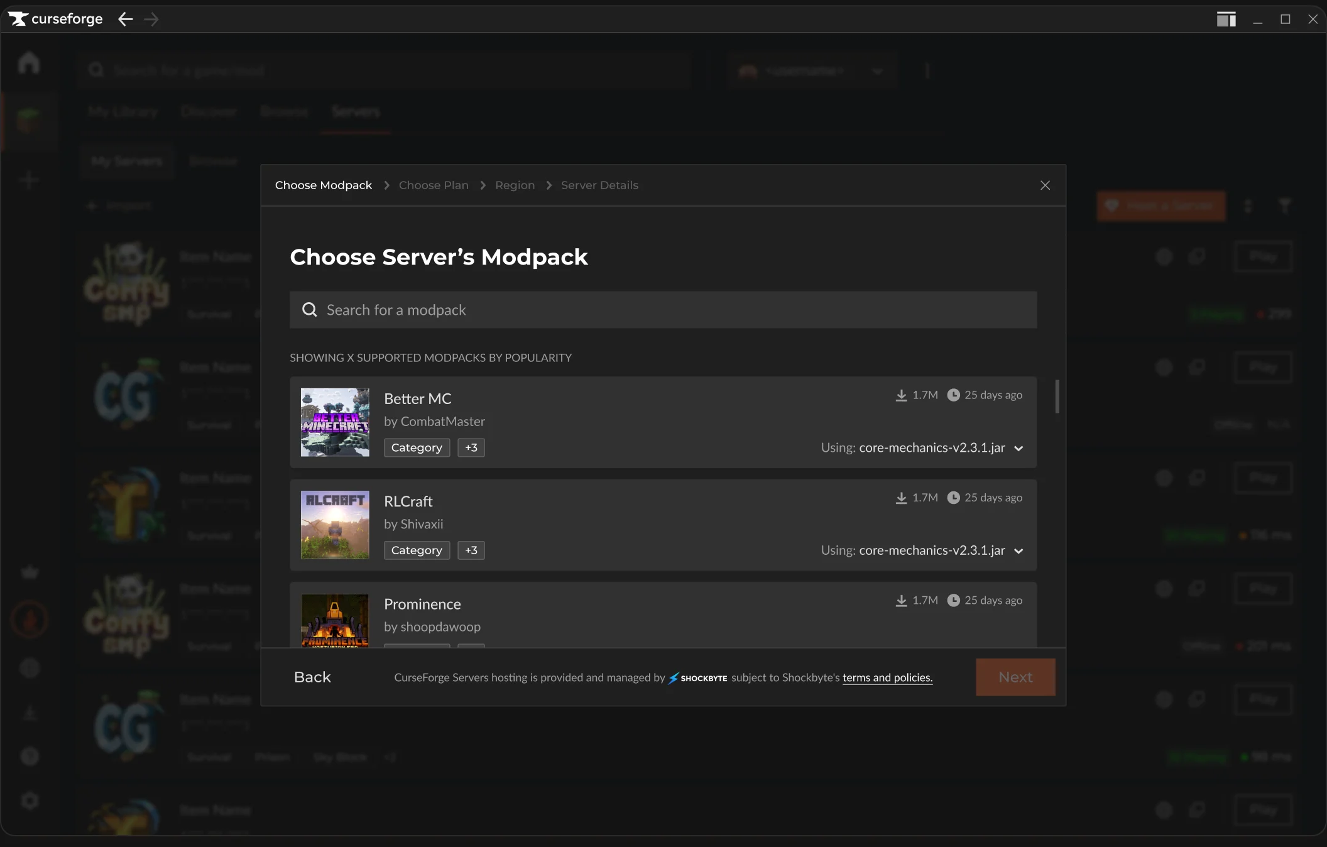Go to Choose Plan breadcrumb step
1327x847 pixels.
point(434,185)
